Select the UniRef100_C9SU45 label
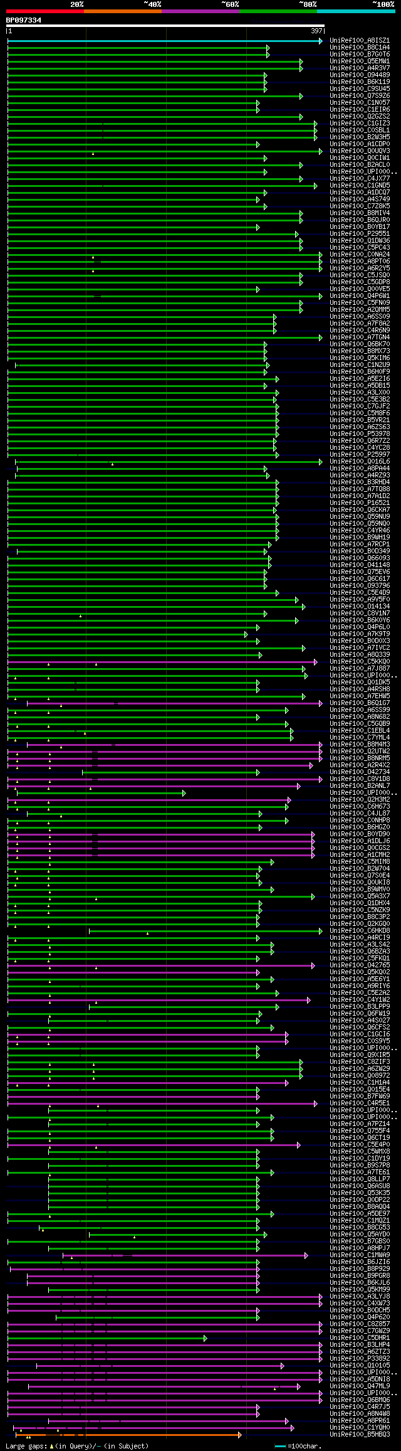The image size is (401, 1451). tap(360, 89)
